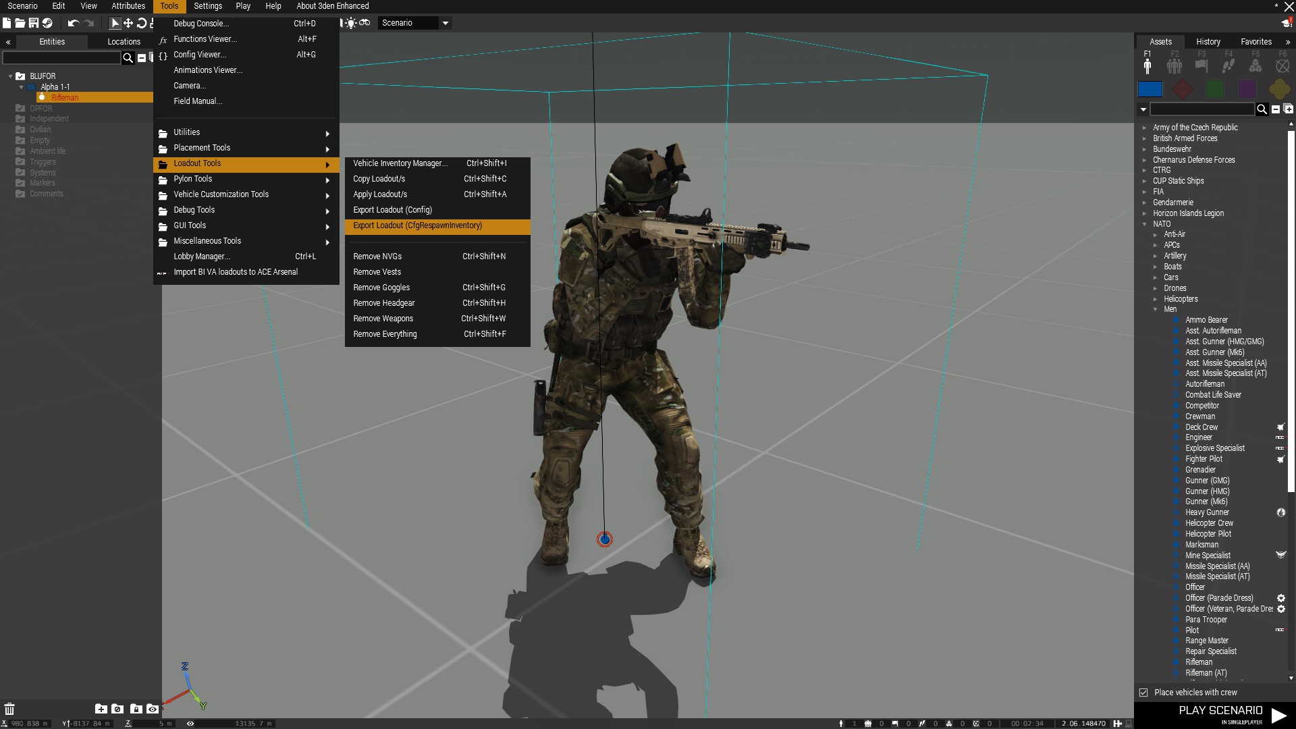Switch to the Favorites tab
Image resolution: width=1296 pixels, height=729 pixels.
[1255, 42]
